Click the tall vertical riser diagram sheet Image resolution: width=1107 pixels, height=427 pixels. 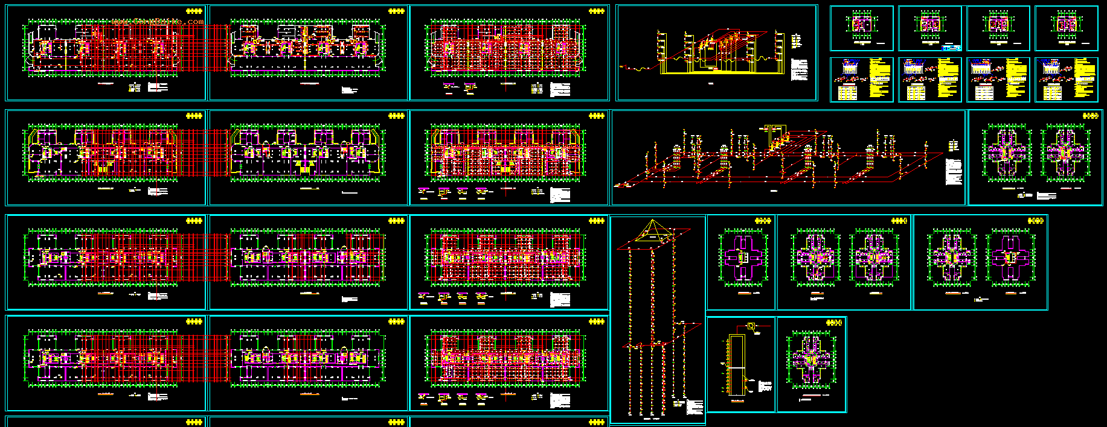click(x=658, y=320)
